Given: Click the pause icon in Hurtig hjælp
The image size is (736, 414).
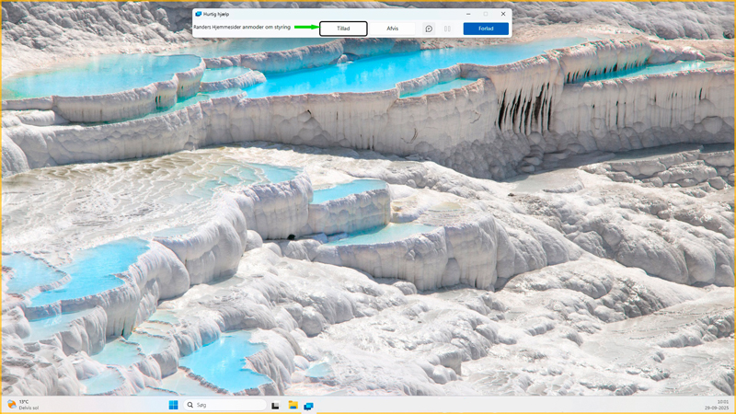Looking at the screenshot, I should tap(447, 29).
